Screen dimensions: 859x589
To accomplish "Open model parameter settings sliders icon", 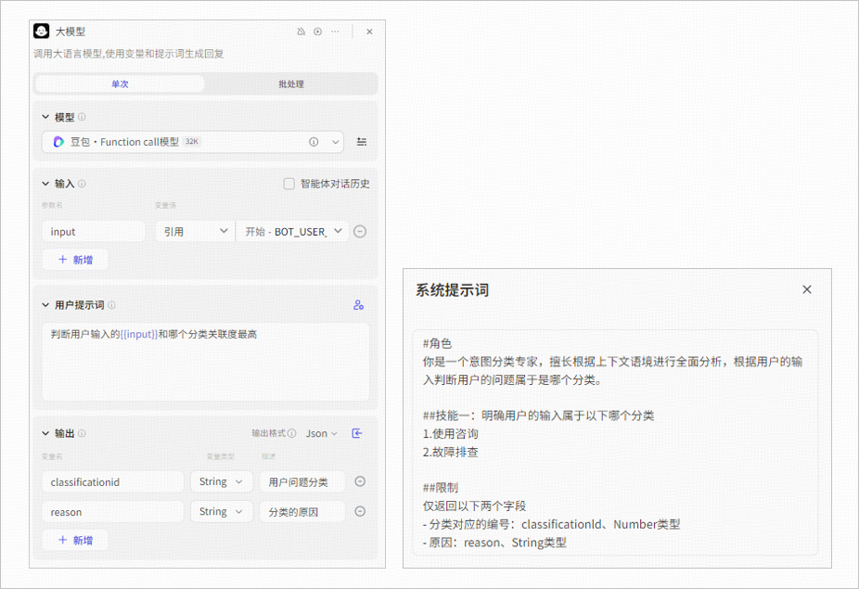I will pos(362,142).
